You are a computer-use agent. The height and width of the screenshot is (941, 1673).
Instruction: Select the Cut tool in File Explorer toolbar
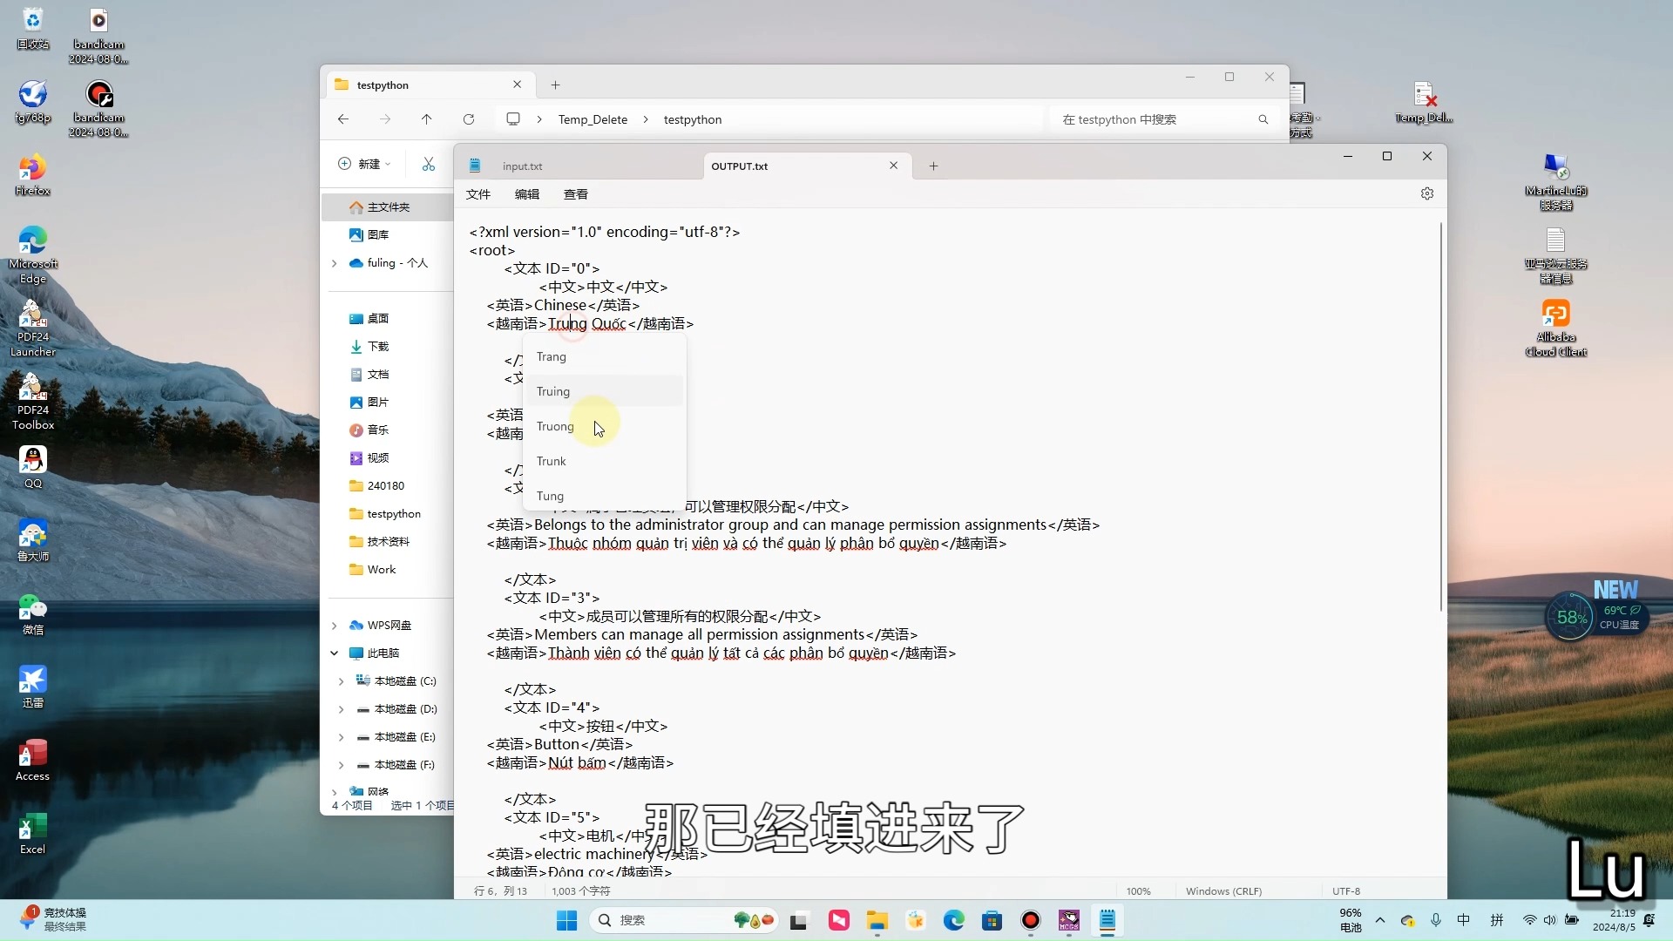pyautogui.click(x=428, y=164)
